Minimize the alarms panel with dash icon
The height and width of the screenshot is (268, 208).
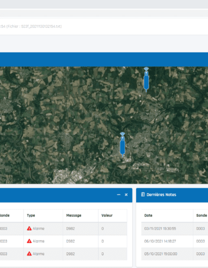click(119, 195)
